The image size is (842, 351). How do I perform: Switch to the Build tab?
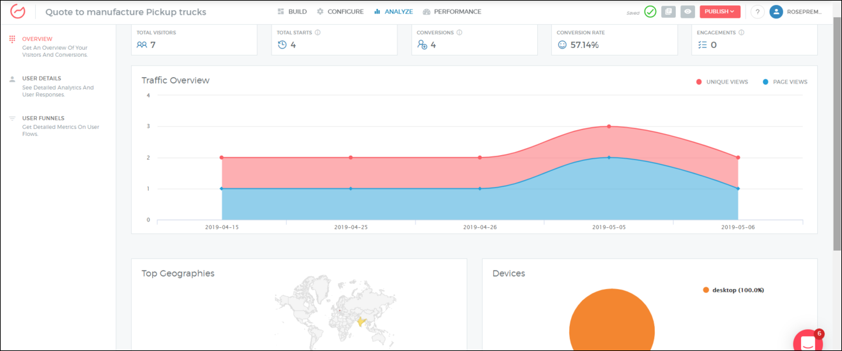pyautogui.click(x=292, y=11)
